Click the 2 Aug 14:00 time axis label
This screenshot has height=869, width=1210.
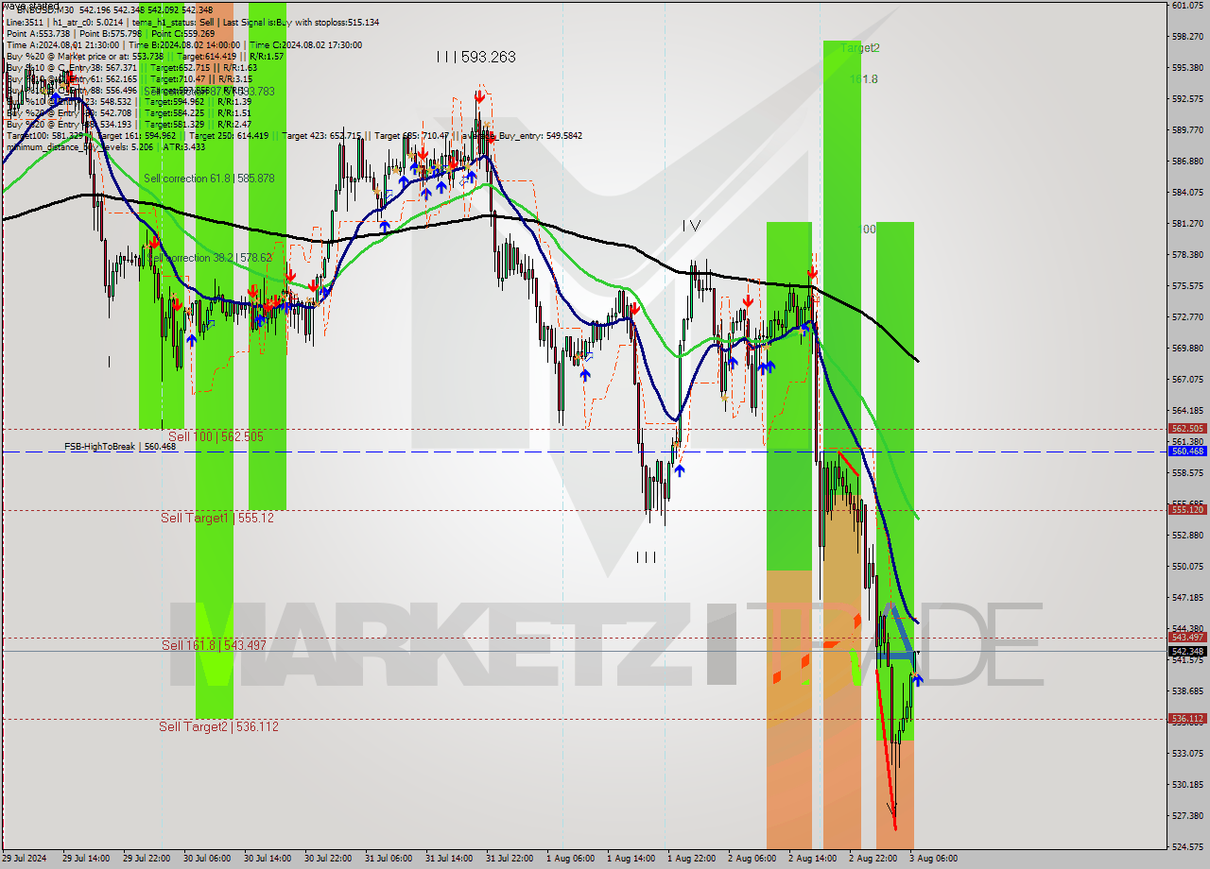(813, 859)
